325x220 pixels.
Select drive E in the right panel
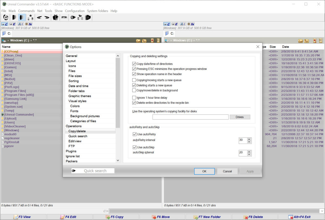point(175,24)
